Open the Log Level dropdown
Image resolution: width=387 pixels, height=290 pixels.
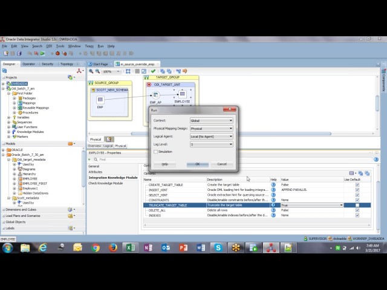tap(211, 144)
